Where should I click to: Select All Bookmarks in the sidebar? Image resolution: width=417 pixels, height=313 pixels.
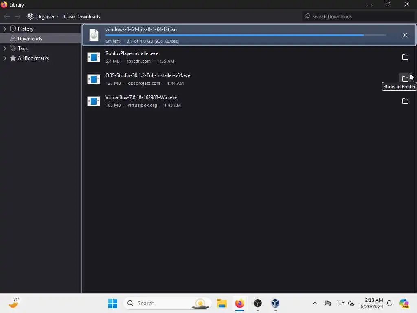click(33, 58)
